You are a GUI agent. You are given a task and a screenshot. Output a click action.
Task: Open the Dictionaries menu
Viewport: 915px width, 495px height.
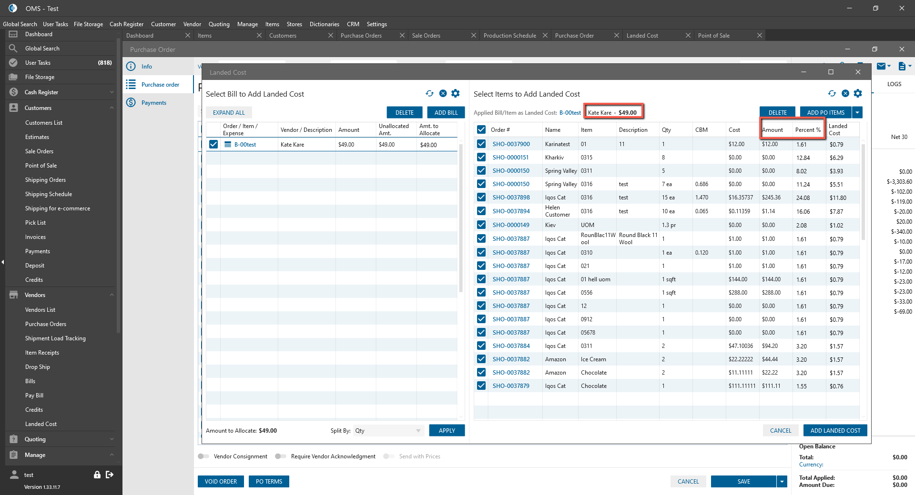(324, 24)
